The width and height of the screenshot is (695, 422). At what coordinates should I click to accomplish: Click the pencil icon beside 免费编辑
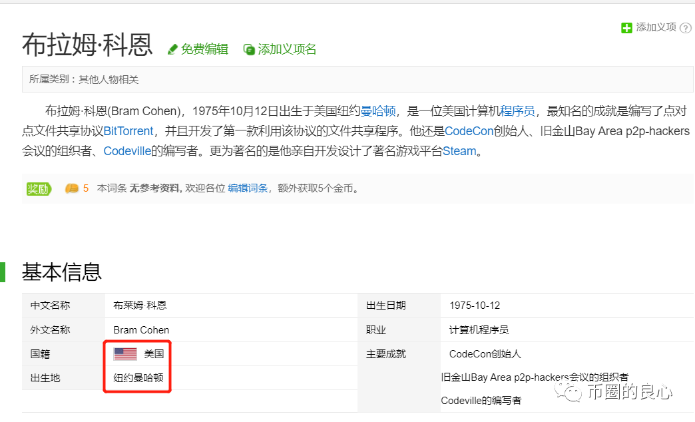click(172, 49)
